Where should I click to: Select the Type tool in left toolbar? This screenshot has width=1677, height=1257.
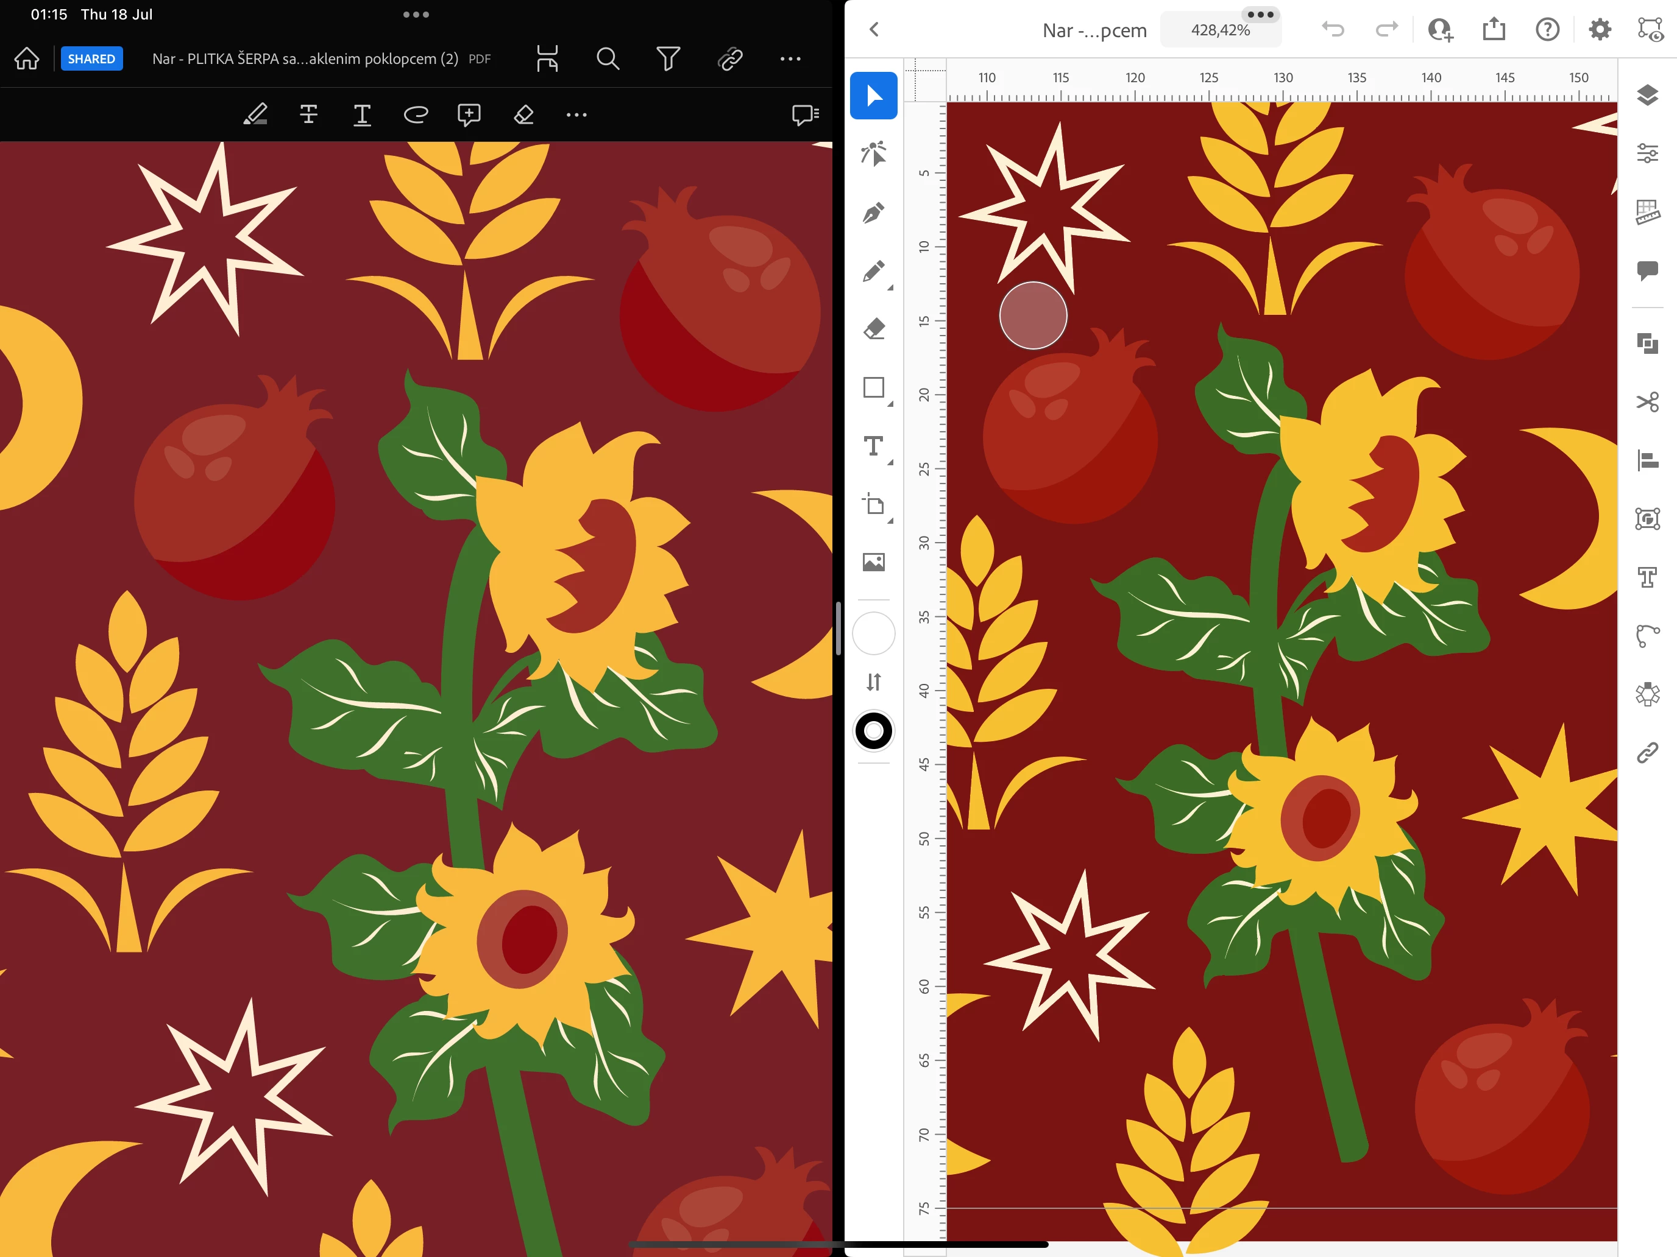[x=873, y=446]
